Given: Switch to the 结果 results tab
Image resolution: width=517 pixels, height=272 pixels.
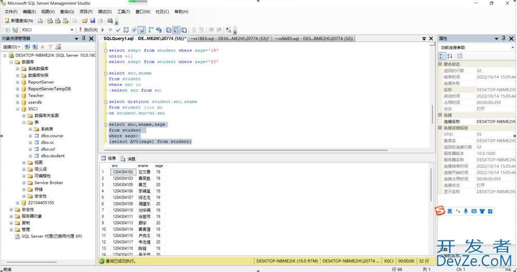Looking at the screenshot, I should pyautogui.click(x=109, y=158).
